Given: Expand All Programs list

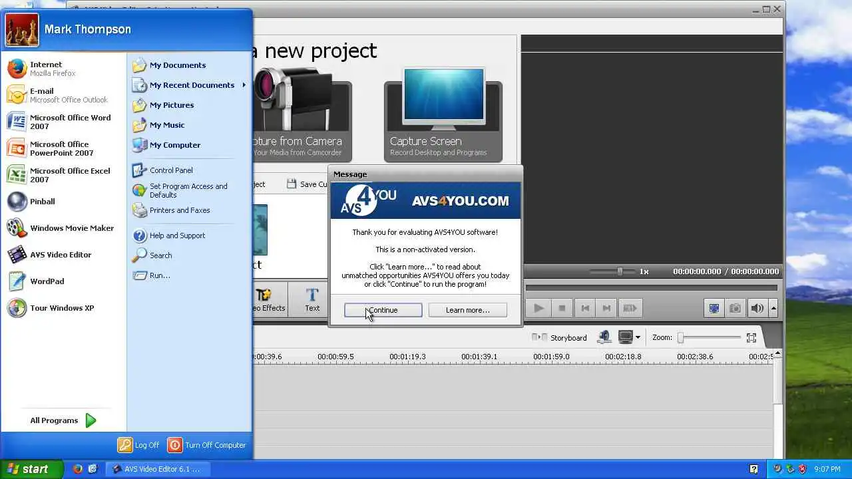Looking at the screenshot, I should point(63,420).
